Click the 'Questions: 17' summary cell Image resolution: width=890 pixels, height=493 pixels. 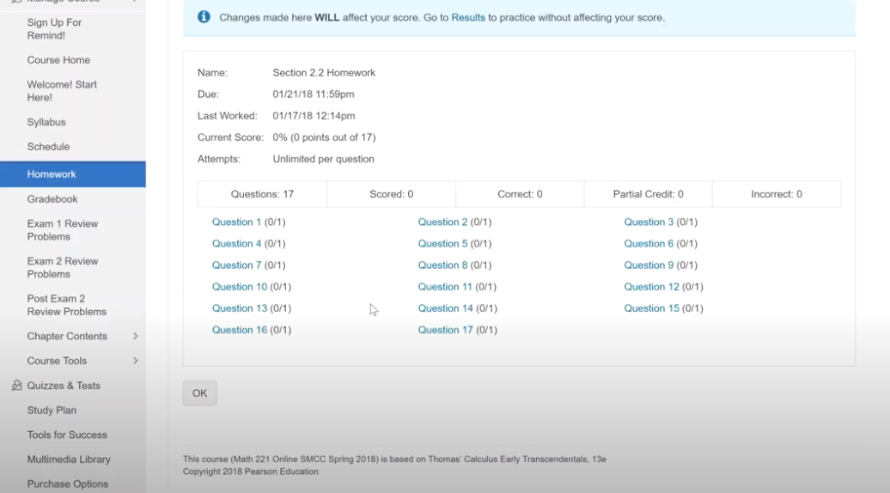pos(262,194)
